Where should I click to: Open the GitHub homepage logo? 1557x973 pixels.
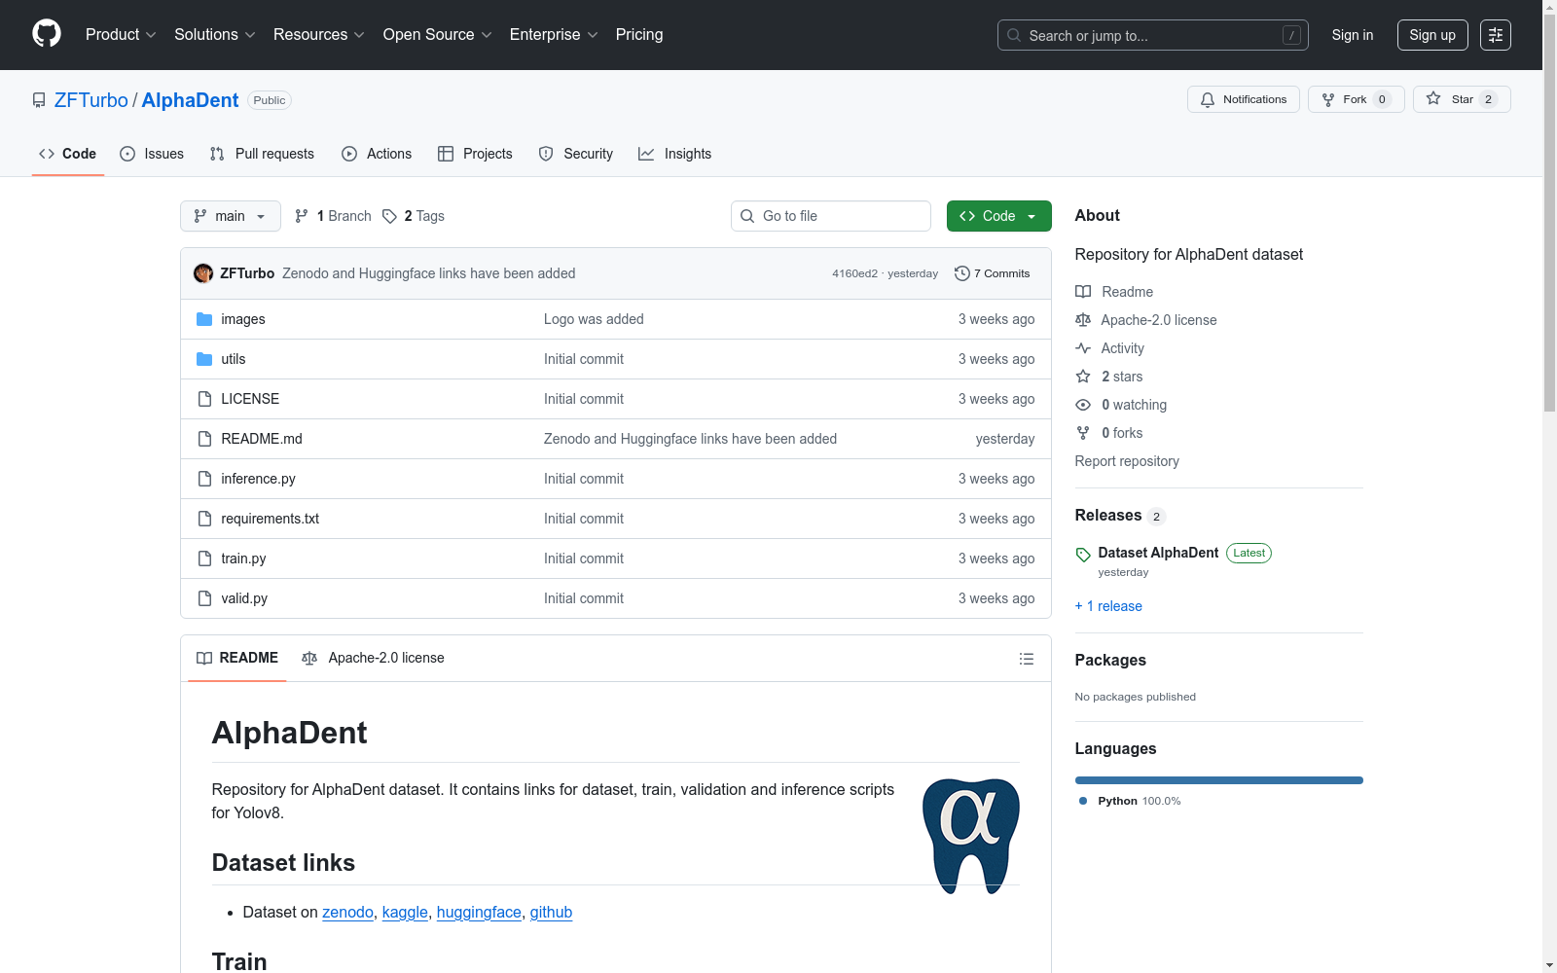47,34
